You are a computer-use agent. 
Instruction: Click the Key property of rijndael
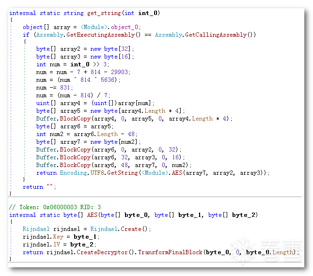(58, 237)
